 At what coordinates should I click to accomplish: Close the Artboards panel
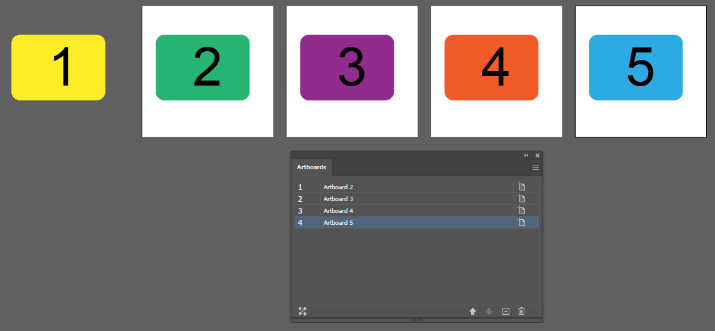tap(537, 155)
